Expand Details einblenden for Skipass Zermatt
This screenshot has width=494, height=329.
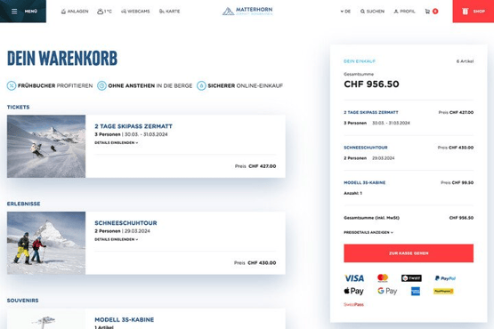click(117, 143)
